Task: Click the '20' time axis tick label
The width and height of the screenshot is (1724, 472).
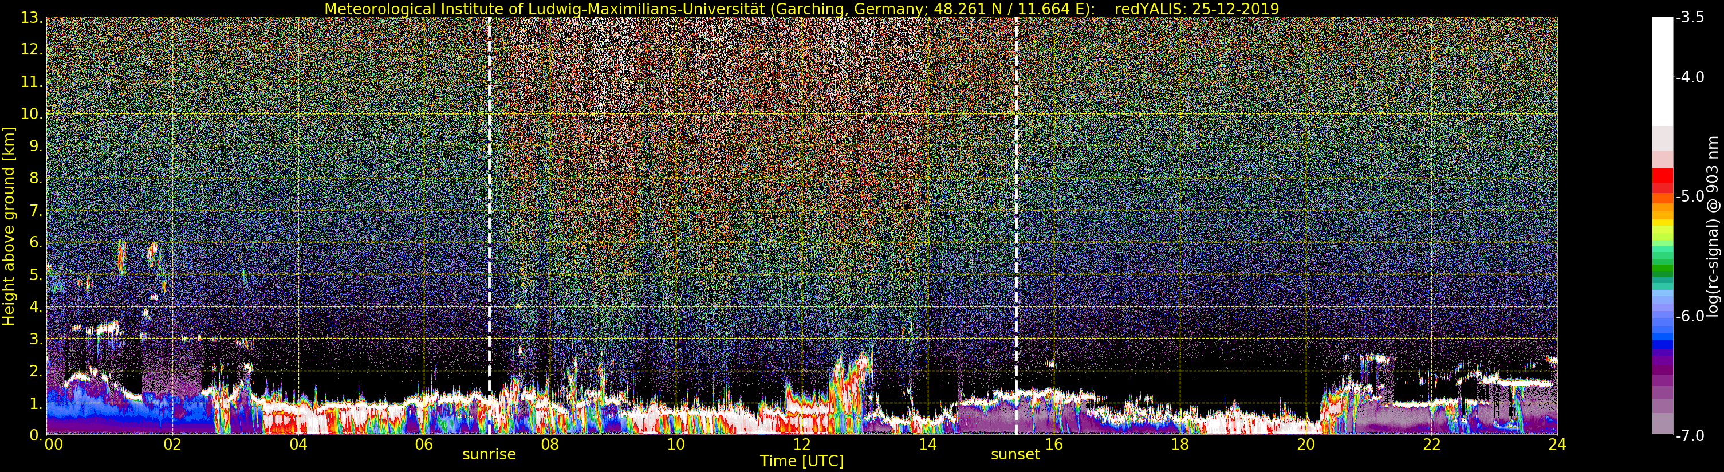Action: click(1305, 445)
